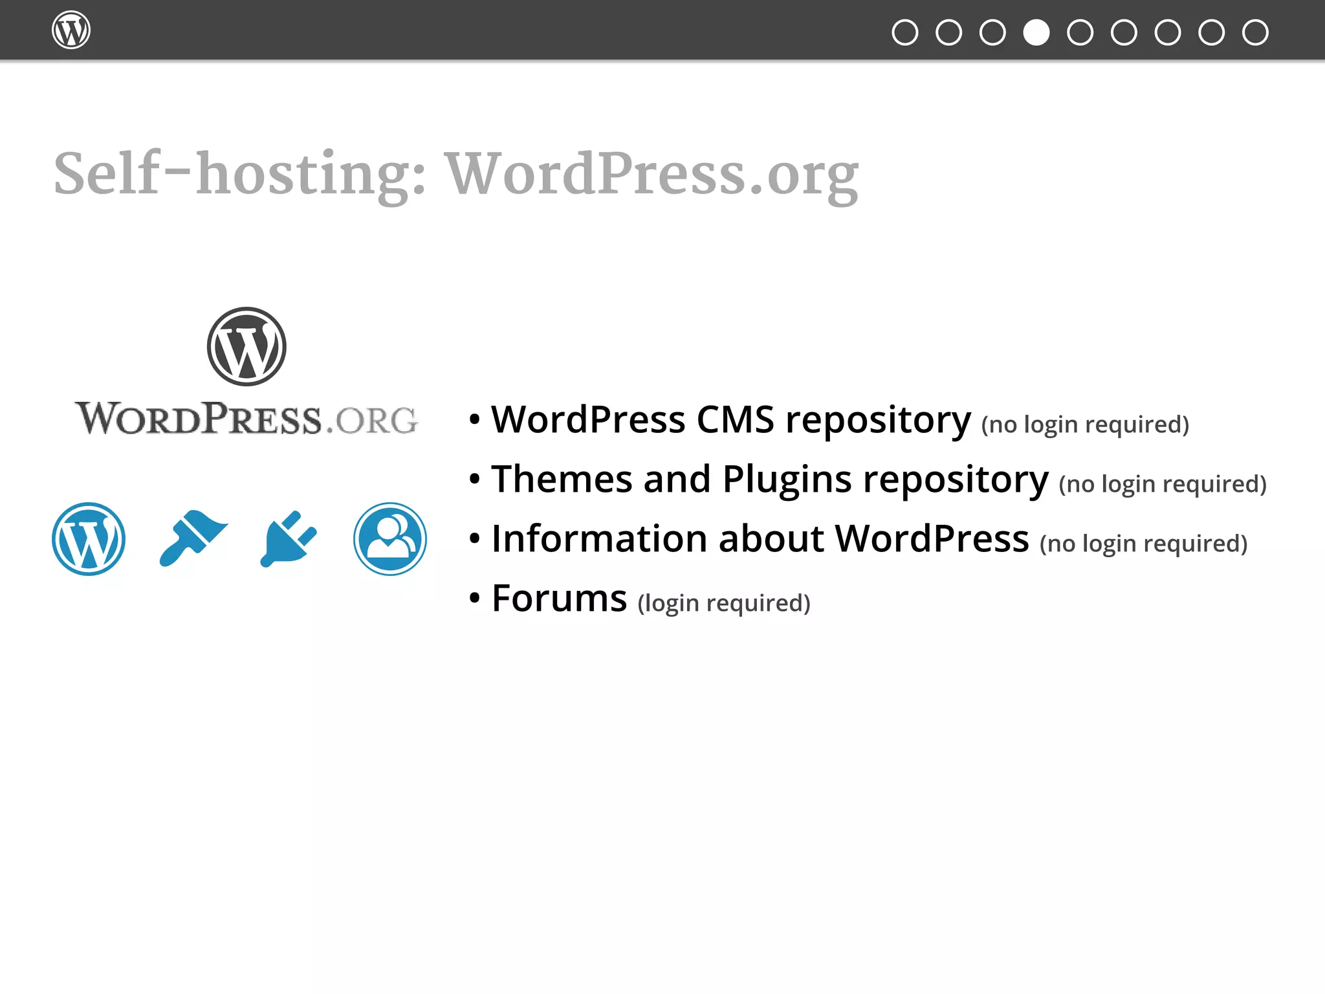Click 'WordPress CMS repository' bullet text
Screen dimensions: 1325x994
(731, 420)
